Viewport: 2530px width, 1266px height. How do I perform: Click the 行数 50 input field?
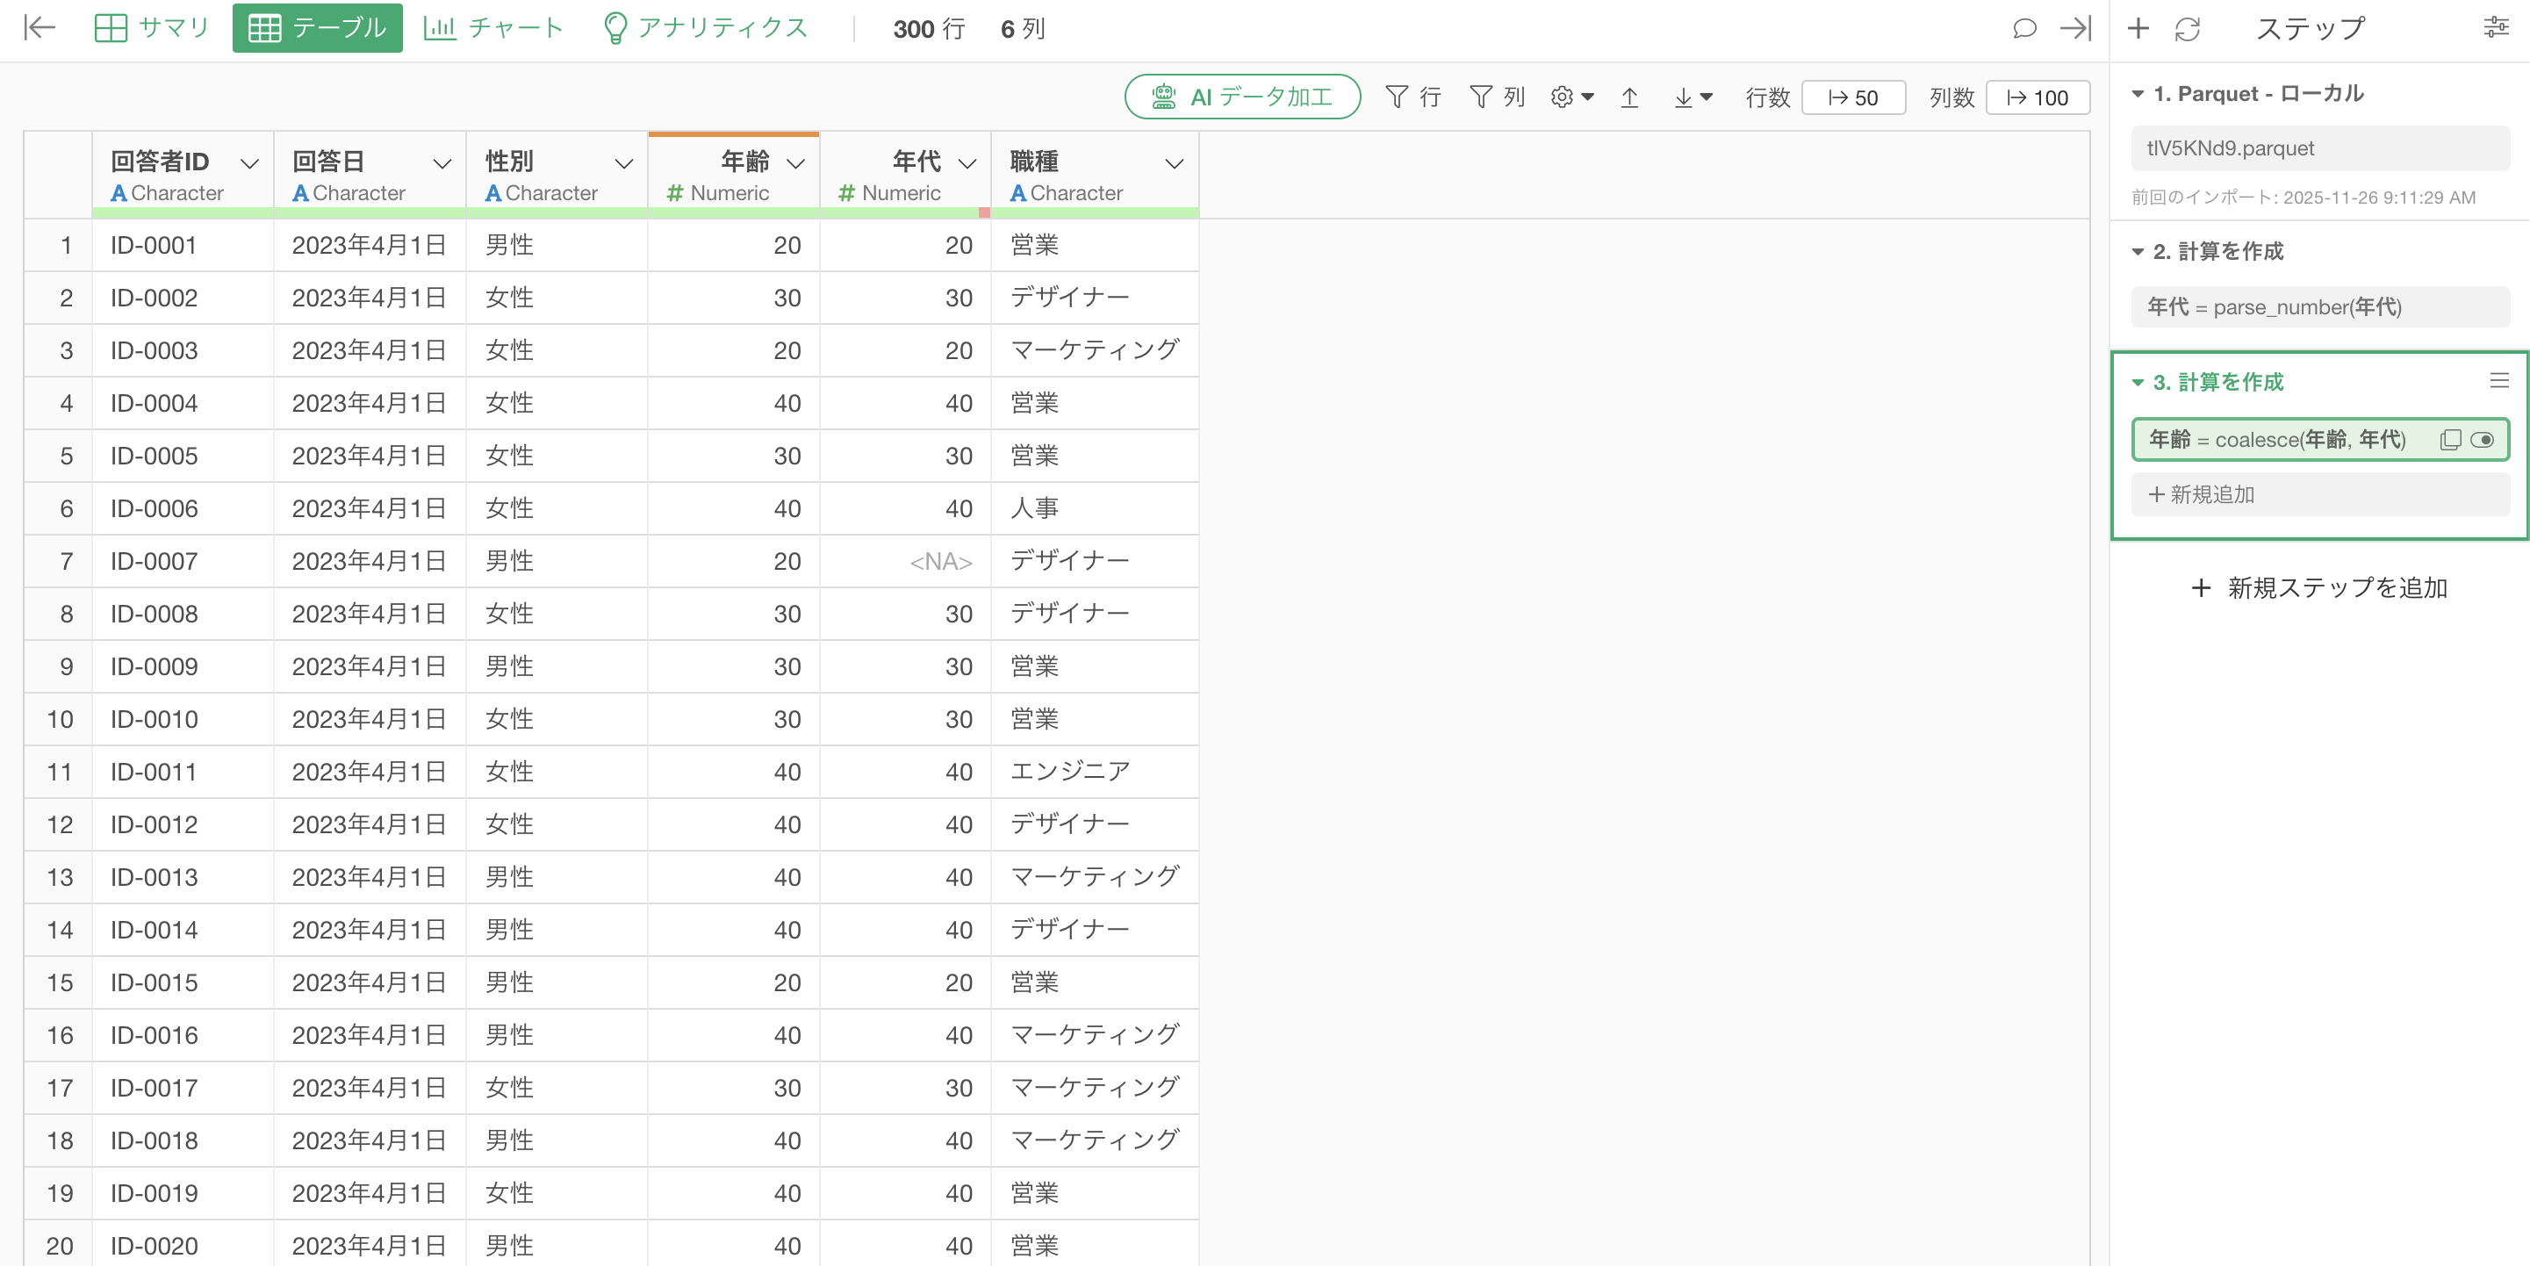1853,97
